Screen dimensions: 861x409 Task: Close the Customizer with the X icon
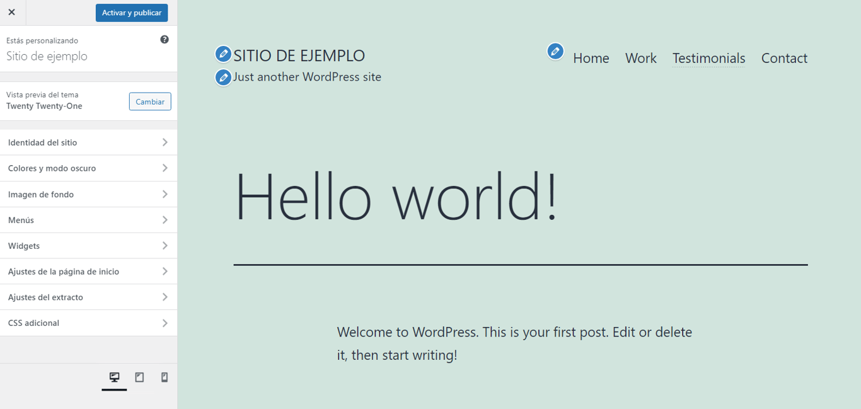(12, 13)
